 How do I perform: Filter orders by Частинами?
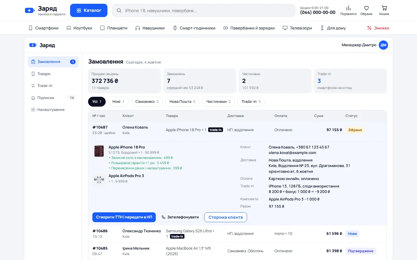tap(218, 102)
